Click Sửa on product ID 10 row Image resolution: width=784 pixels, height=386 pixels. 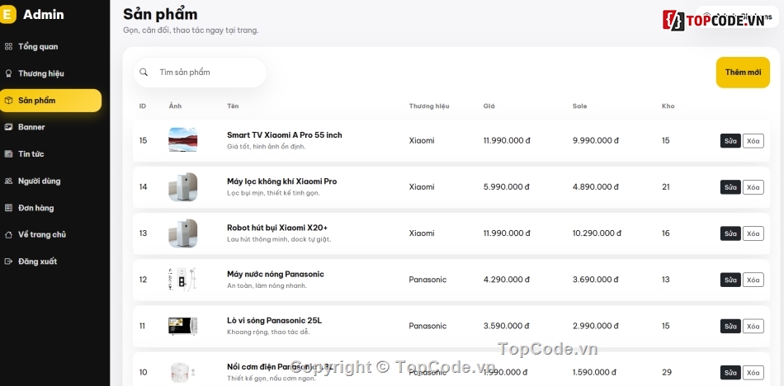coord(730,373)
